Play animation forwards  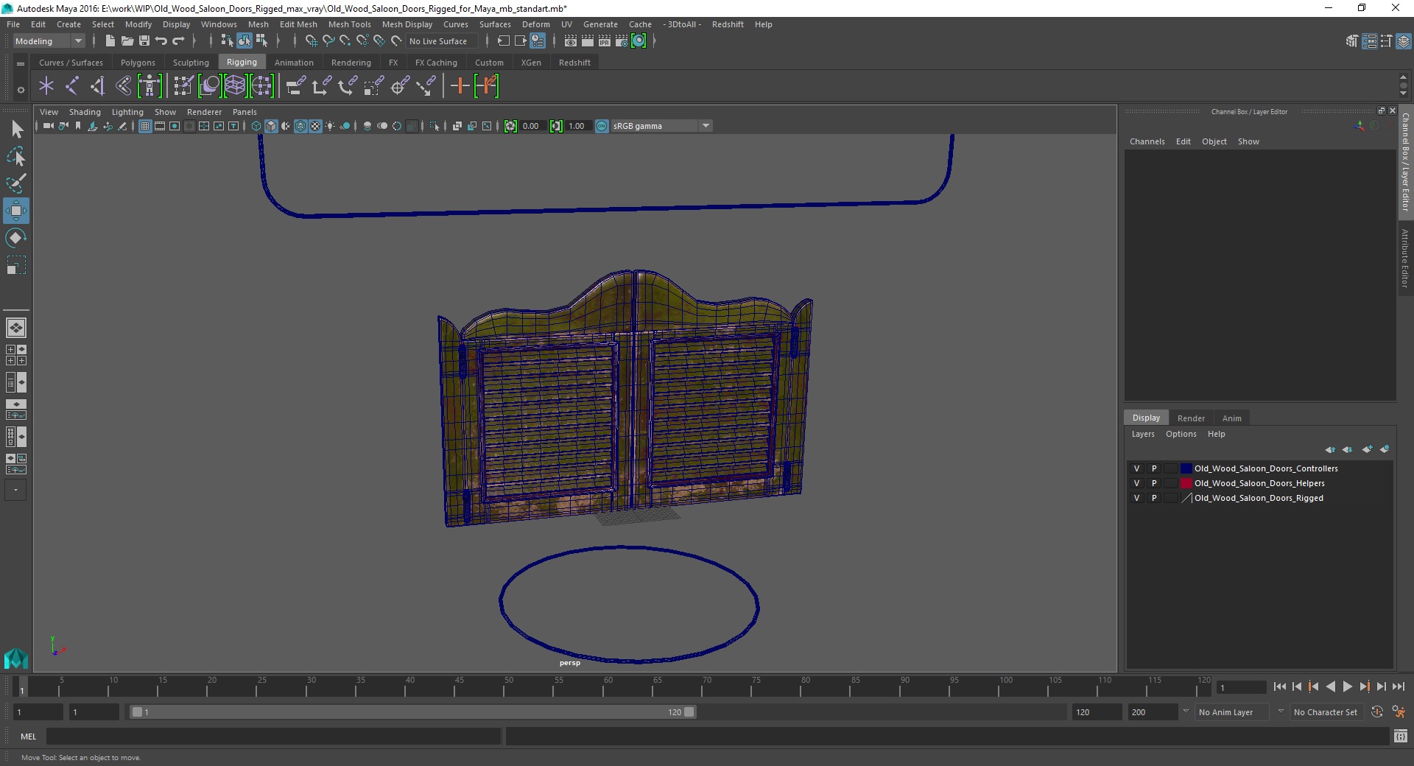(x=1348, y=686)
